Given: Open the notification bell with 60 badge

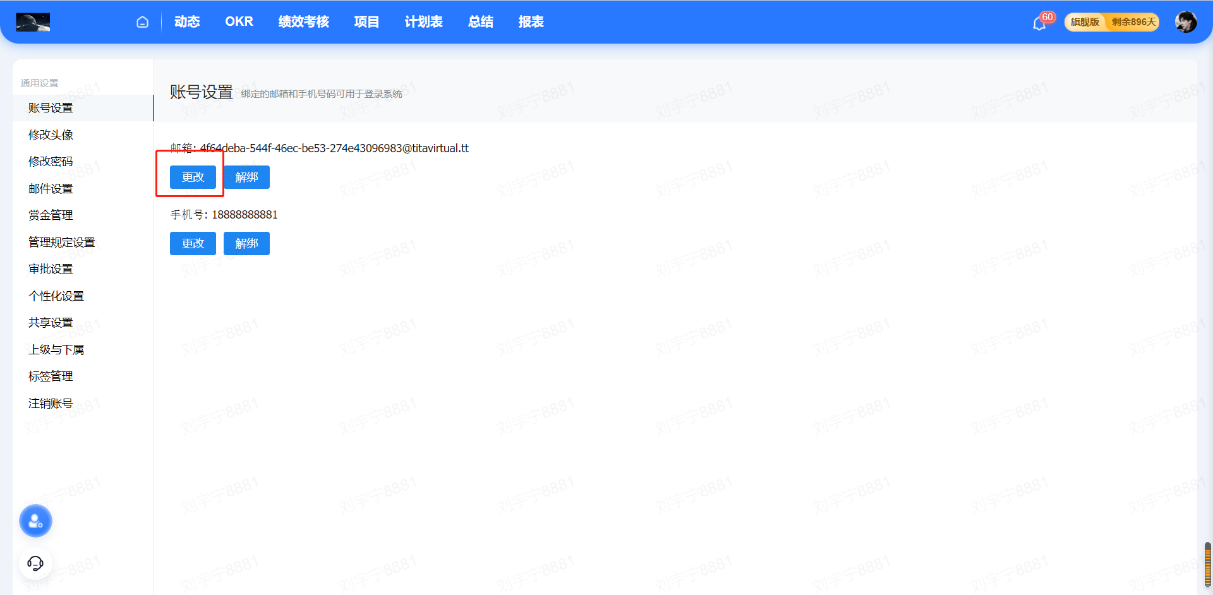Looking at the screenshot, I should coord(1039,23).
